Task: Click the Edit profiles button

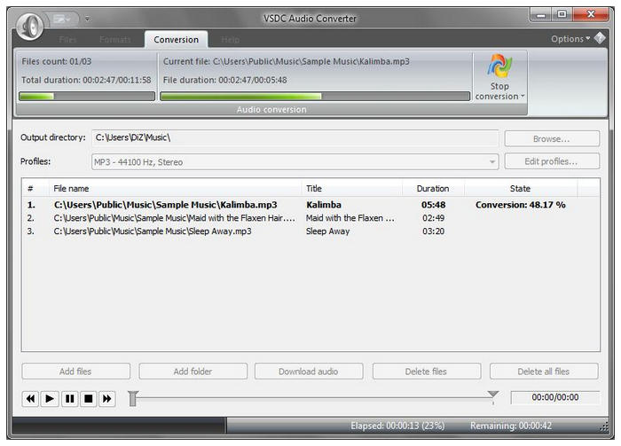Action: click(x=552, y=161)
